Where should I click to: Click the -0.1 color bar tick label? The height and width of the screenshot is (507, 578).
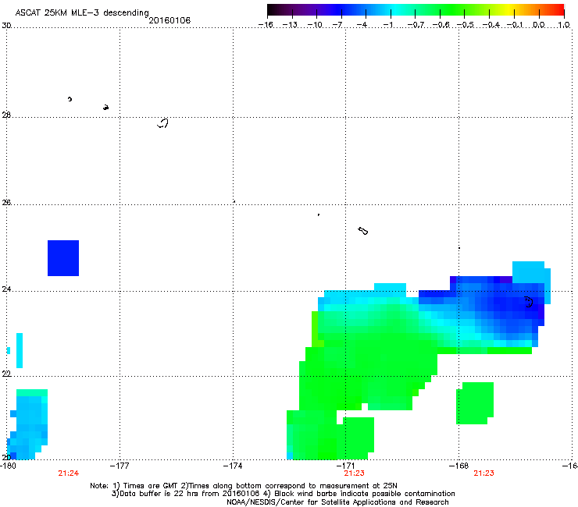pos(515,25)
